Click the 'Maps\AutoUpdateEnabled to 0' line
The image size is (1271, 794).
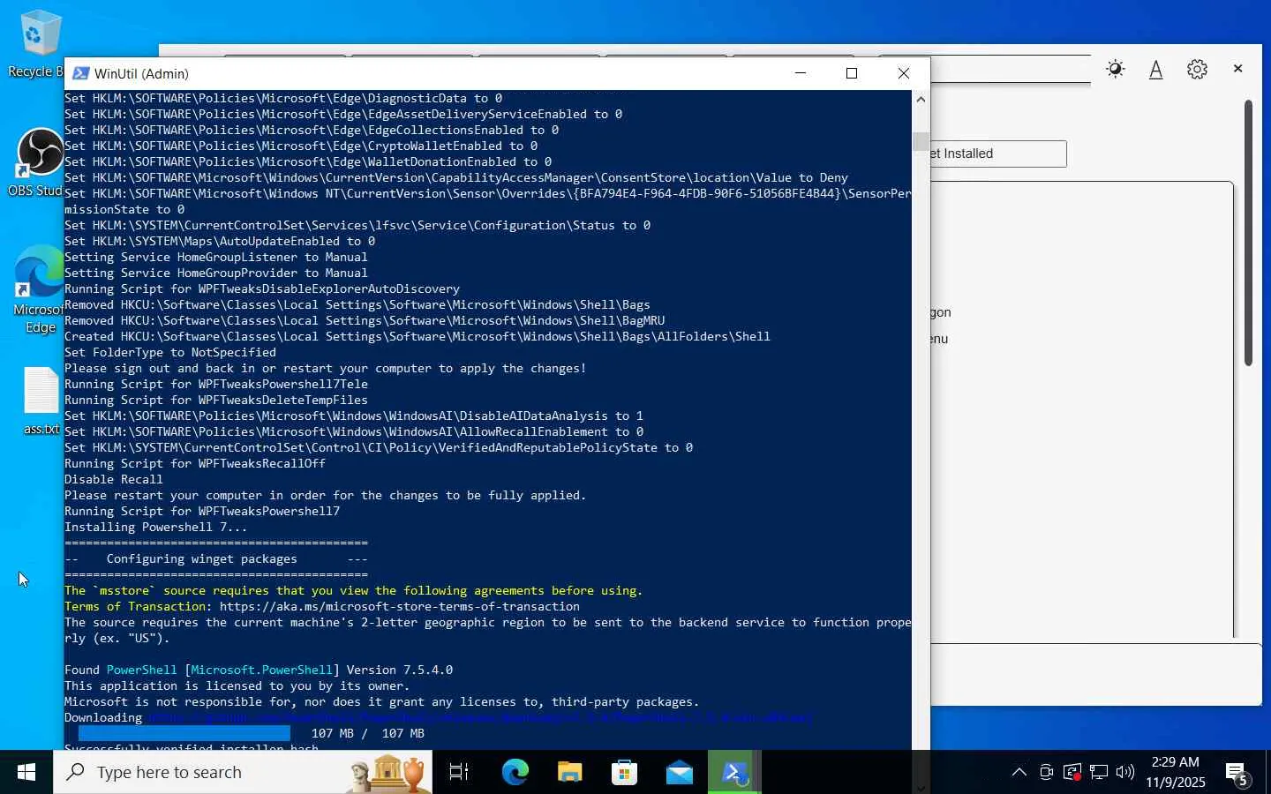point(220,241)
